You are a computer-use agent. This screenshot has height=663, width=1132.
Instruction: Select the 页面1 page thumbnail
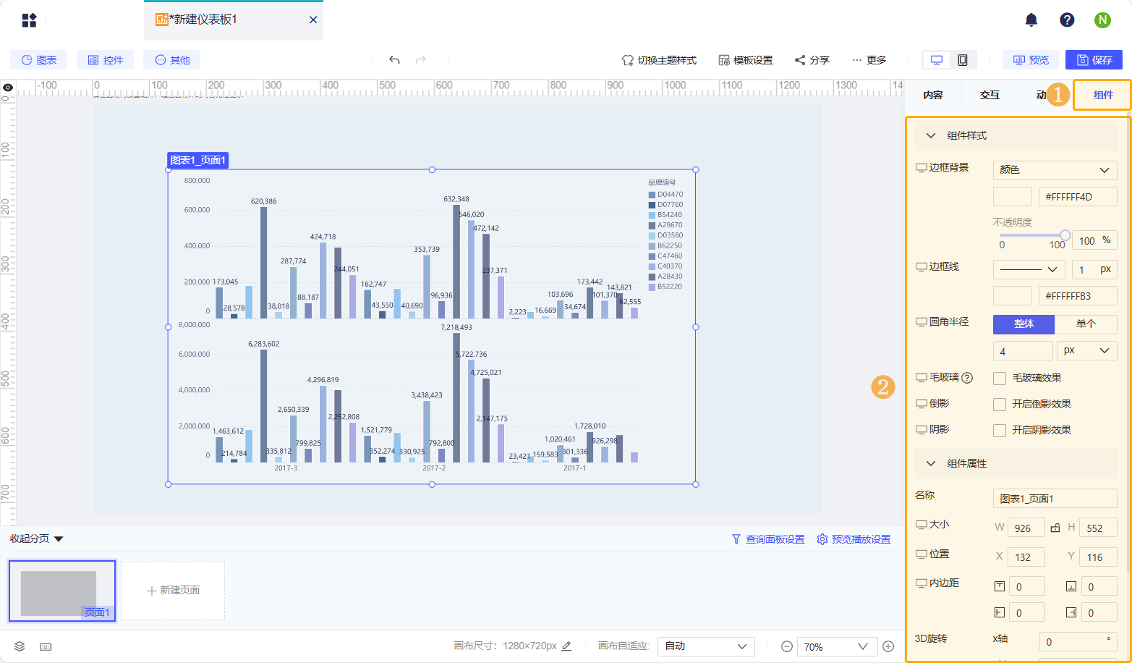tap(62, 591)
